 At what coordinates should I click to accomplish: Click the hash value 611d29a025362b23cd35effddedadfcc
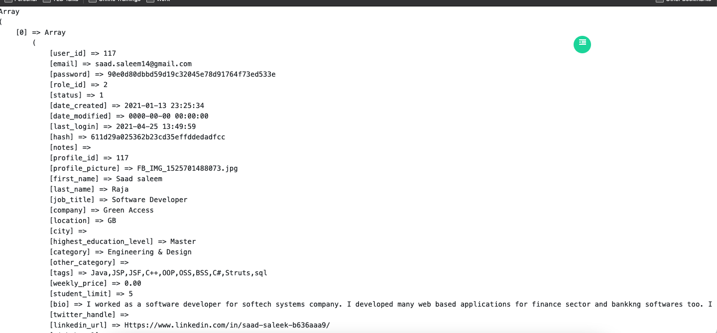158,137
